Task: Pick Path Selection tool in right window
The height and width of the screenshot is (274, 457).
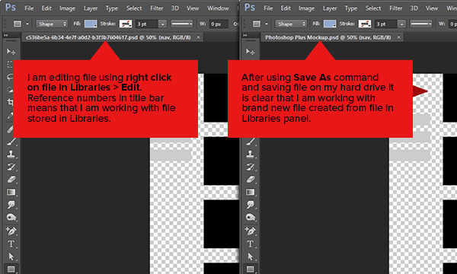Action: pyautogui.click(x=250, y=256)
